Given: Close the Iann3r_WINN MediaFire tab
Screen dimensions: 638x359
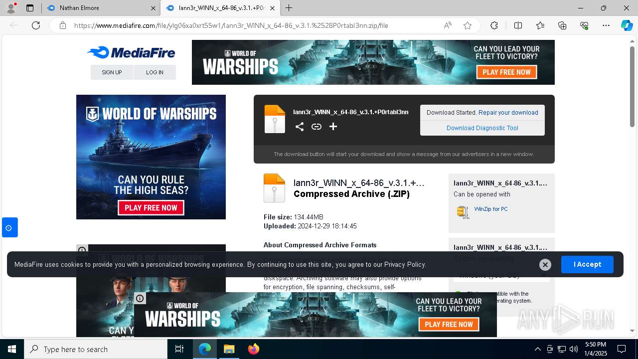Looking at the screenshot, I should pyautogui.click(x=272, y=8).
